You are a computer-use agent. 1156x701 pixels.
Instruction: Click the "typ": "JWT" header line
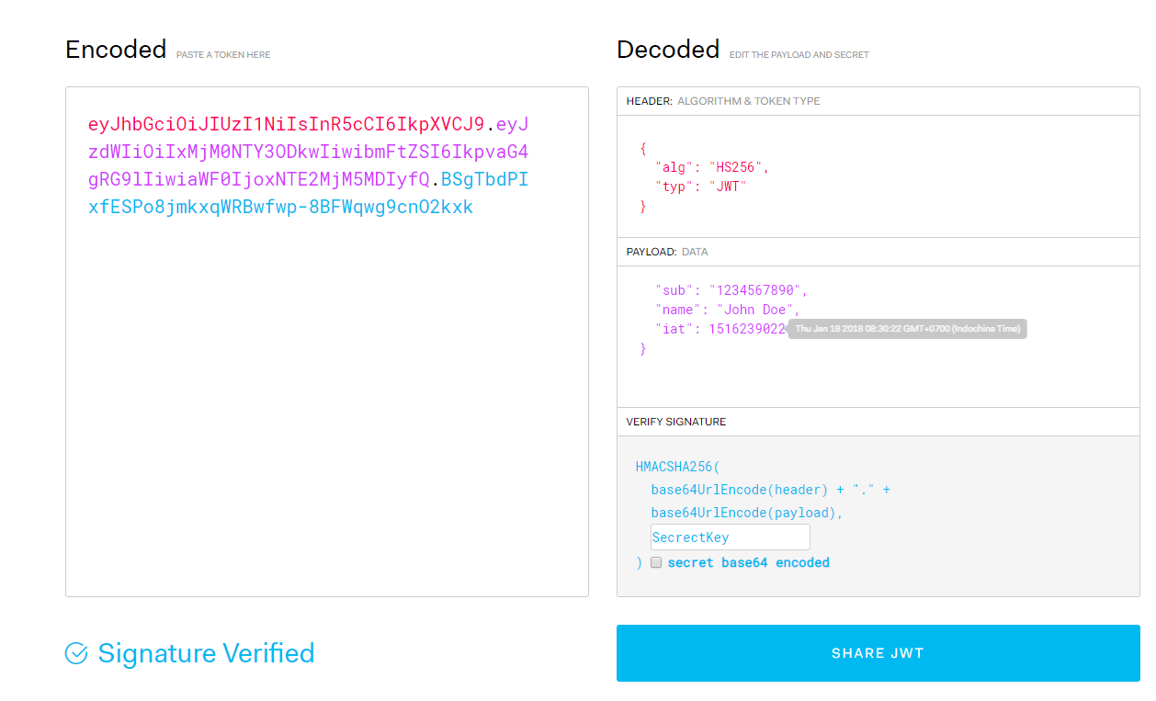tap(700, 187)
